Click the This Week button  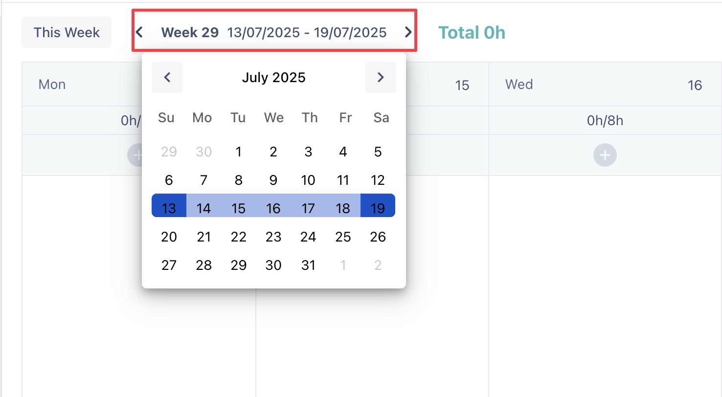(67, 32)
